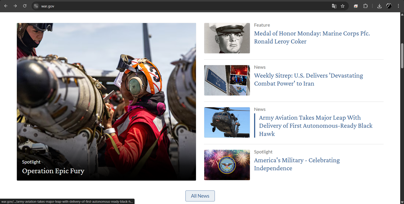Click the Department of War sign thumbnail

tap(227, 80)
